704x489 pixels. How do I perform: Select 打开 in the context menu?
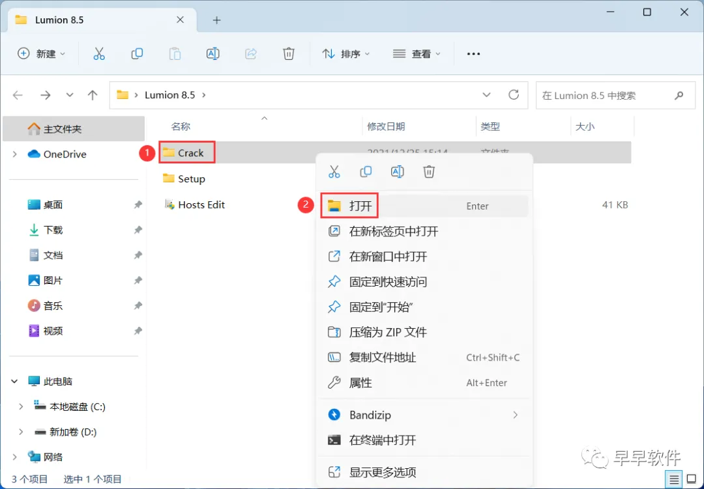coord(424,206)
